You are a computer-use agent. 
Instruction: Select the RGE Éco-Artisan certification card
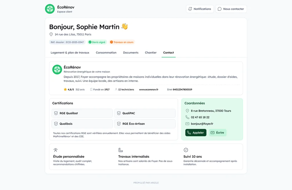tap(145, 124)
